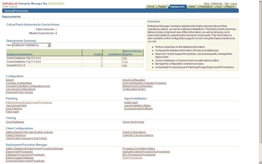Sort by Interim Patches Applied column
The height and width of the screenshot is (164, 262).
[x=133, y=53]
